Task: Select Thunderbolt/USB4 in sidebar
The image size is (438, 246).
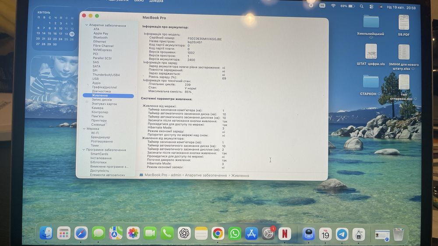Action: [x=106, y=75]
